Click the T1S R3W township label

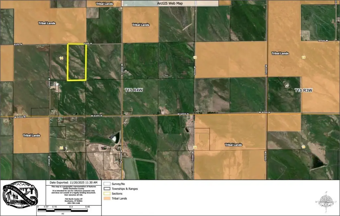point(304,90)
